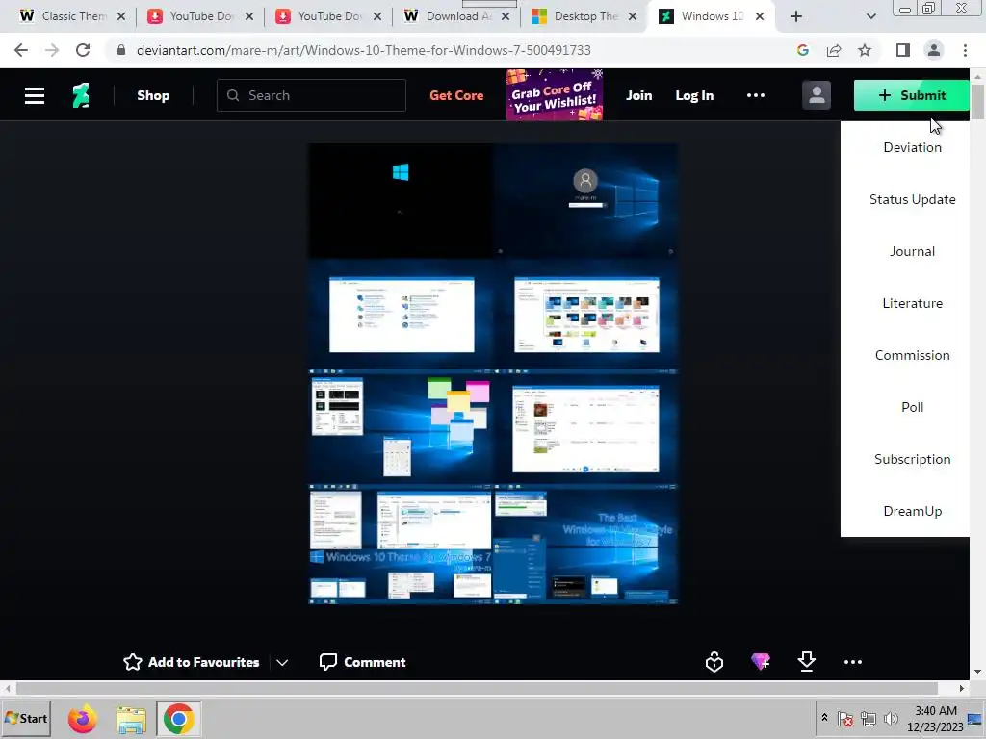
Task: Click the download arrow icon
Action: (x=806, y=662)
